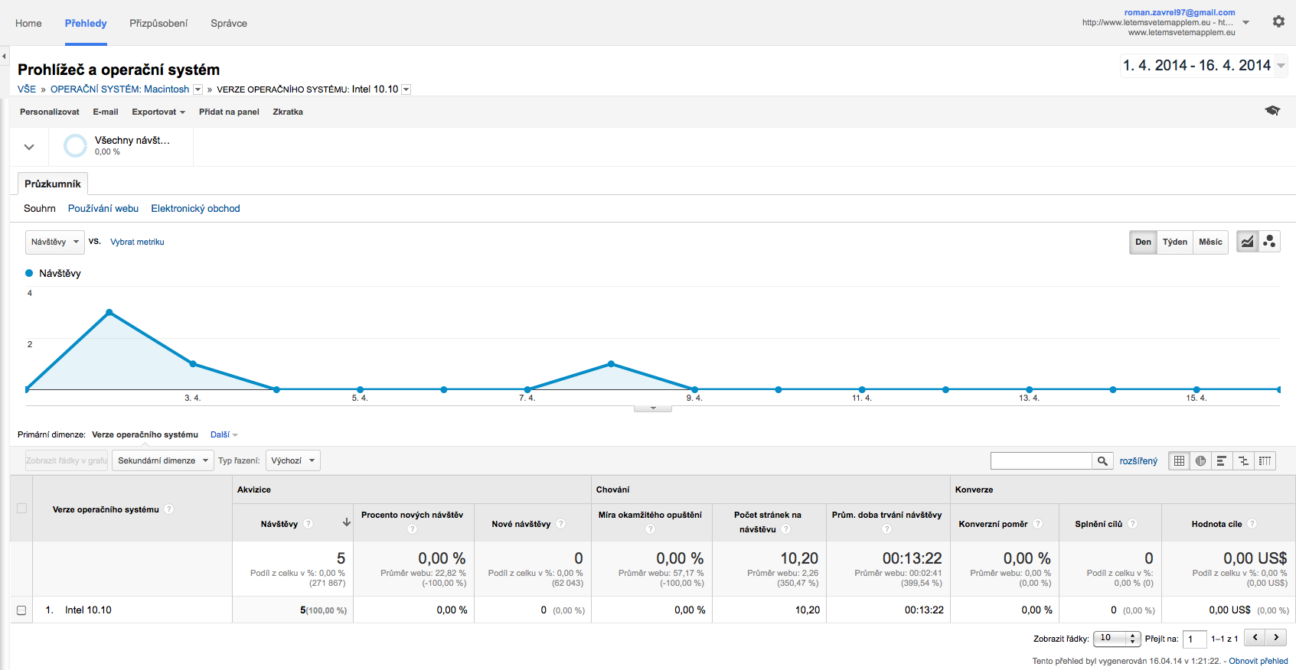The width and height of the screenshot is (1296, 670).
Task: Click the Používání webu link
Action: tap(103, 208)
